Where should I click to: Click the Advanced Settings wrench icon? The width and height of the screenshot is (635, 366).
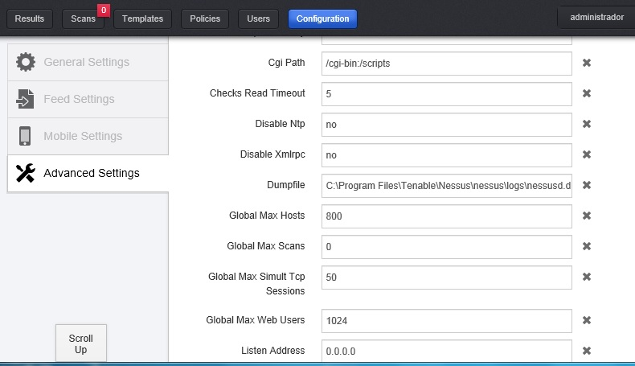[26, 173]
